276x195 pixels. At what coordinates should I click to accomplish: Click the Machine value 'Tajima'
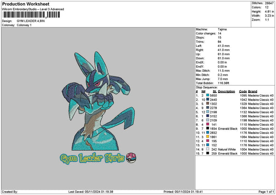(222, 29)
